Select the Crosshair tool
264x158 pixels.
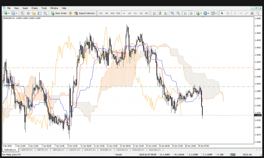[228, 13]
